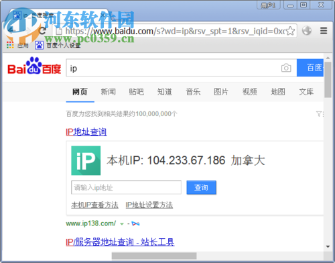Screen dimensions: 335x263
Task: Expand the dropdown arrow next to ip138.com
Action: [x=122, y=223]
